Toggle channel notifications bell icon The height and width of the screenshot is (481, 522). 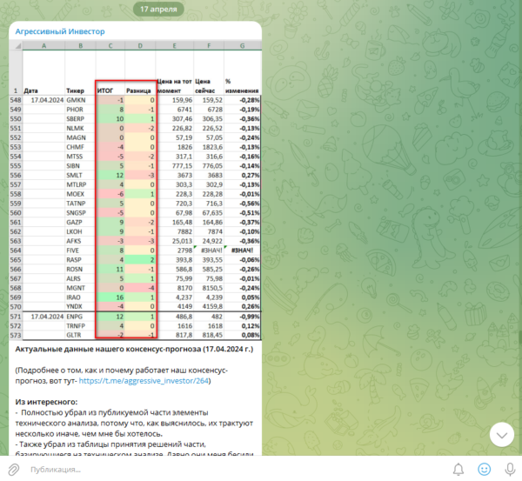(458, 470)
